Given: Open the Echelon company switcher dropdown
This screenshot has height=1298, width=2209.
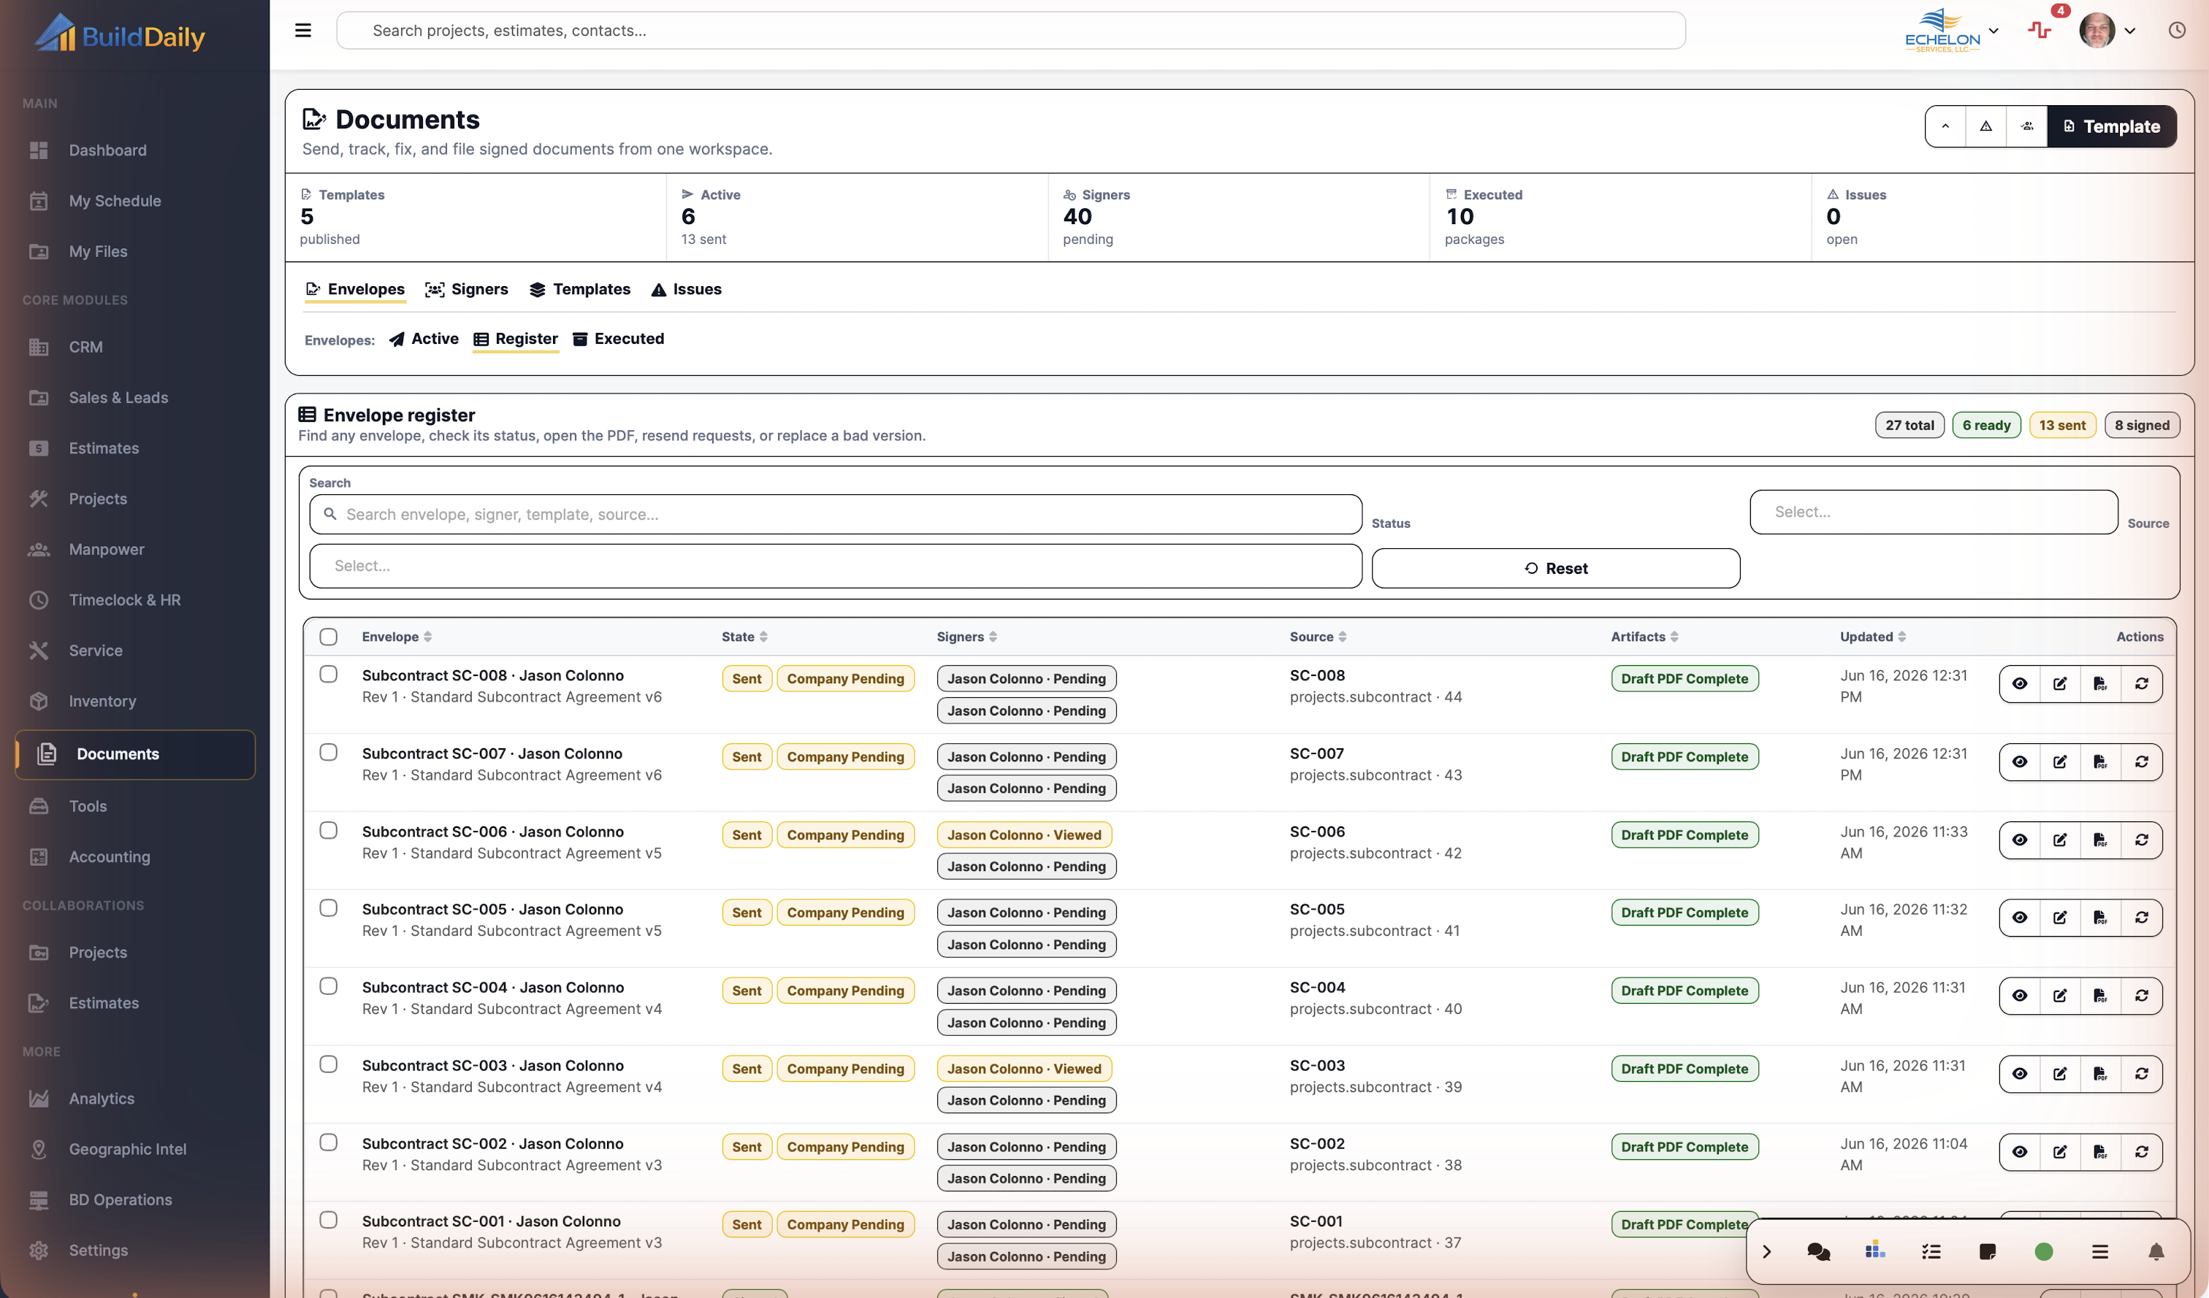Looking at the screenshot, I should point(1951,31).
